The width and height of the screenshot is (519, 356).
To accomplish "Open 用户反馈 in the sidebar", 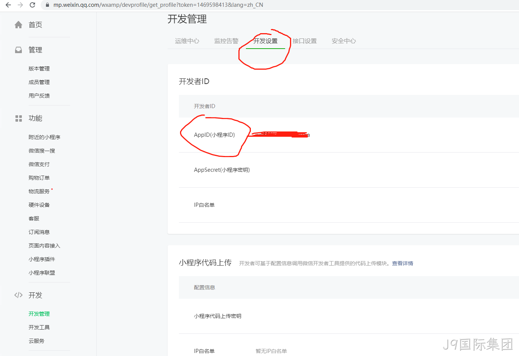I will coord(39,96).
